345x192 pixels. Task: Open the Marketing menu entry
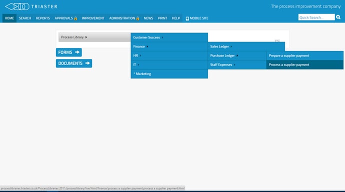(169, 73)
